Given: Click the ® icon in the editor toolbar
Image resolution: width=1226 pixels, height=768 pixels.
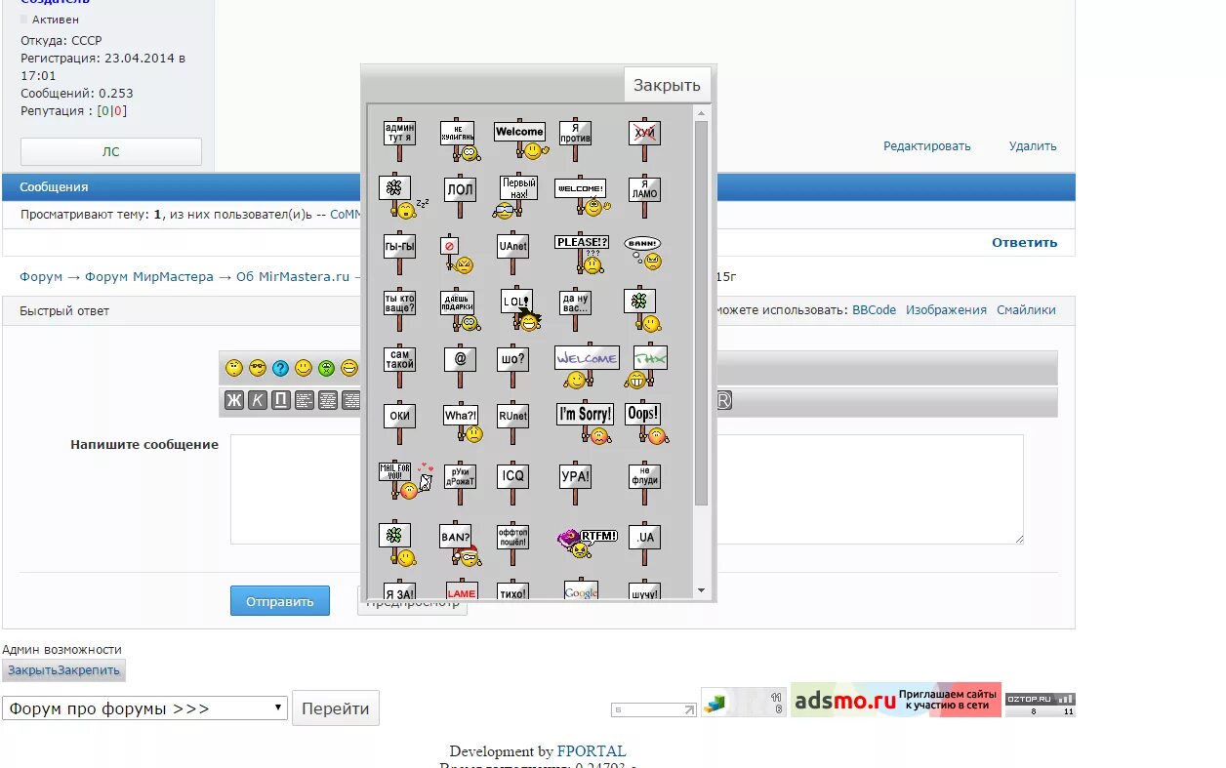Looking at the screenshot, I should click(x=724, y=400).
